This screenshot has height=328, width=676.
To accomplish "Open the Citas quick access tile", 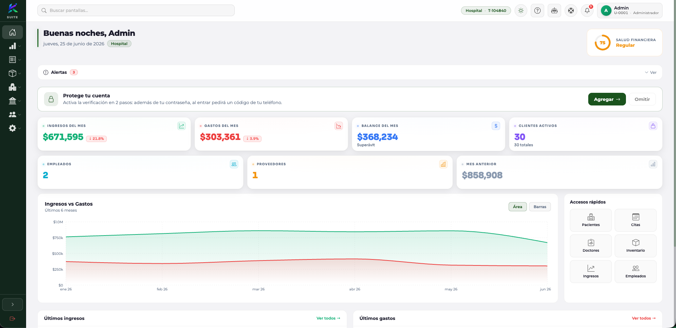I will click(x=635, y=220).
